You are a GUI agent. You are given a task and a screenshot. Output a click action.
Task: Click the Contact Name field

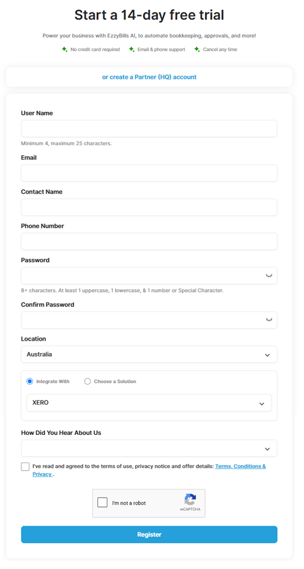(149, 207)
